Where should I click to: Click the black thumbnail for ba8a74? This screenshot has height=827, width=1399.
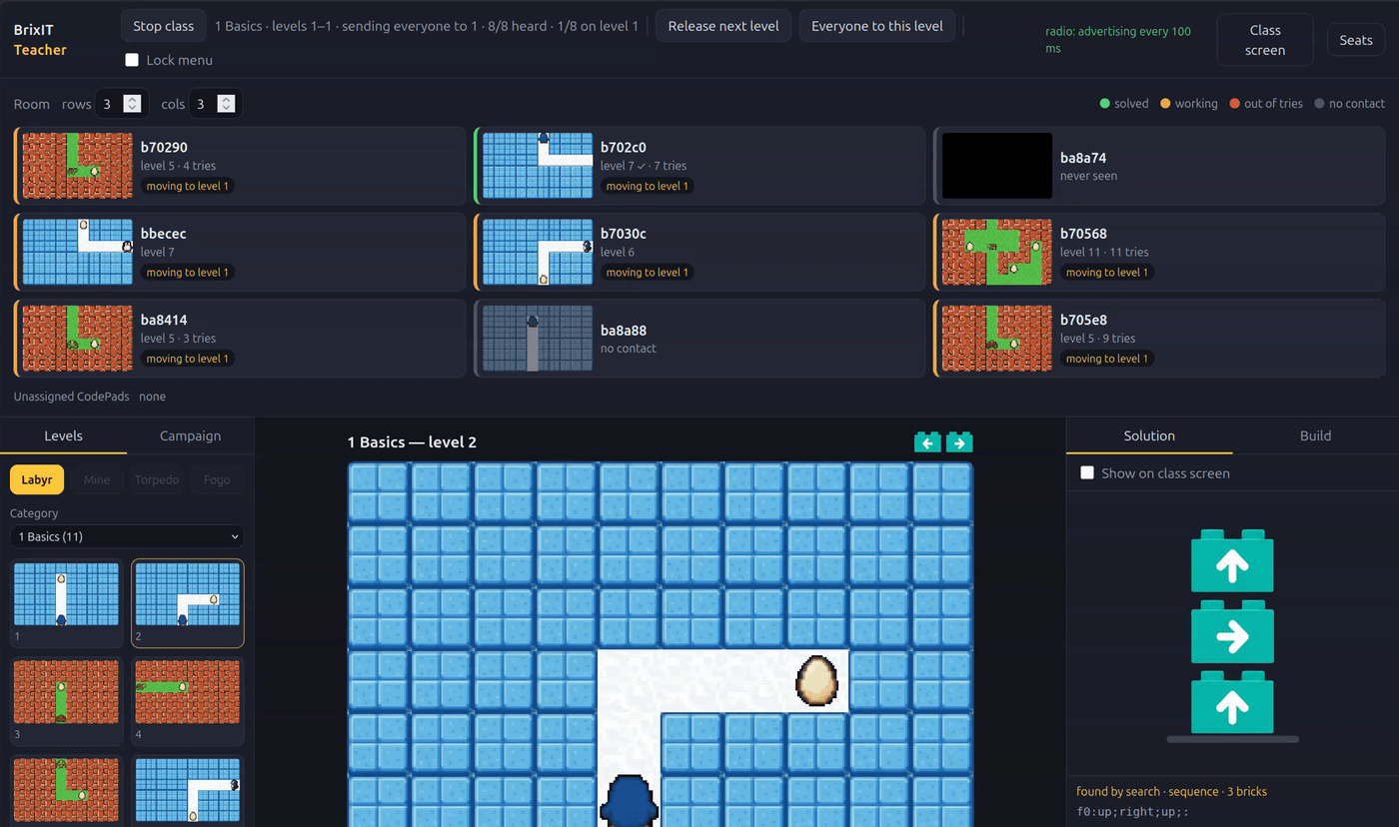997,166
